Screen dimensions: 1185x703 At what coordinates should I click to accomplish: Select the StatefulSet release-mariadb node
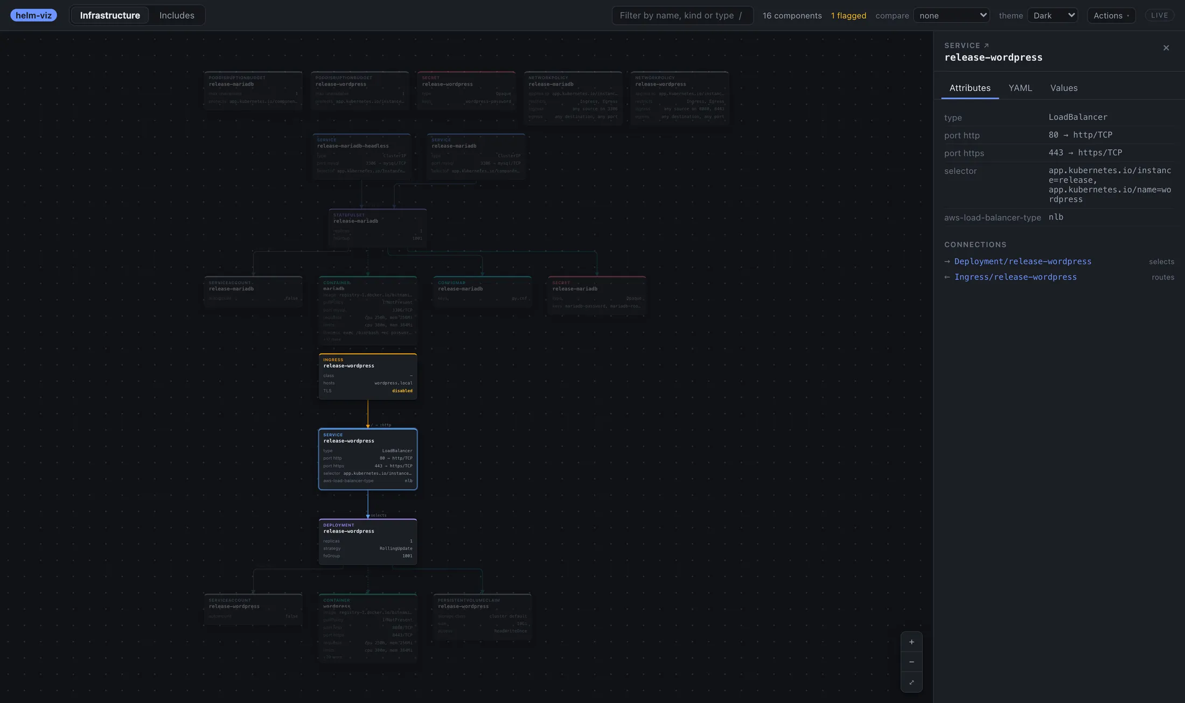coord(378,228)
